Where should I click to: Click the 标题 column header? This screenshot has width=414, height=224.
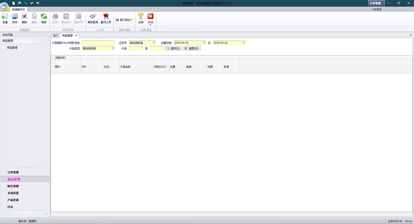(x=214, y=66)
